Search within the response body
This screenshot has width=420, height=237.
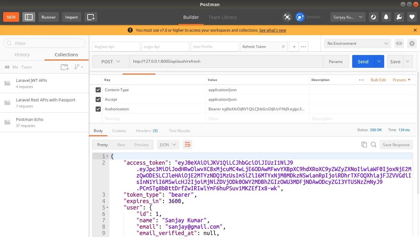[373, 145]
